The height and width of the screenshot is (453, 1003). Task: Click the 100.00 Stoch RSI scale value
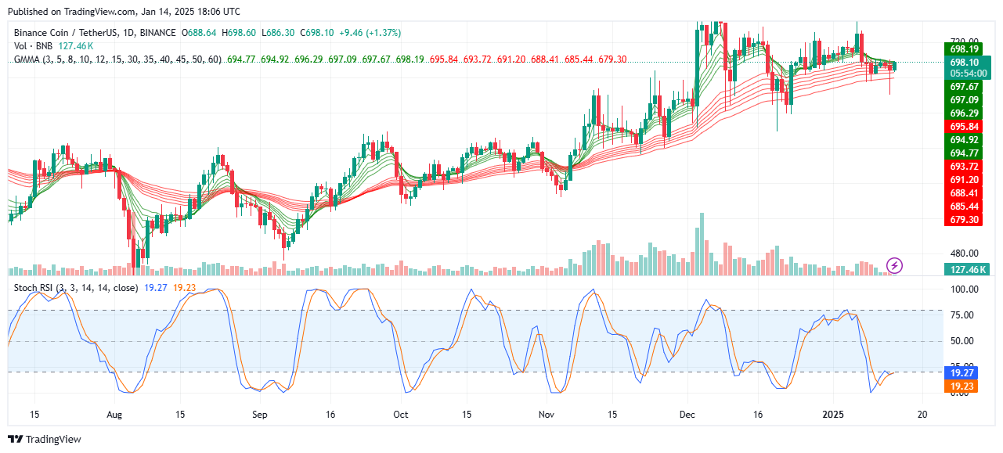click(x=964, y=289)
